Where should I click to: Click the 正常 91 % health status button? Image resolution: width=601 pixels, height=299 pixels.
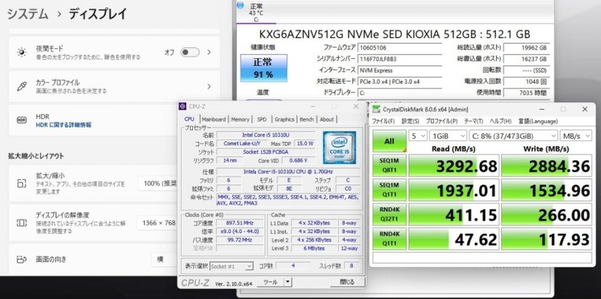264,68
